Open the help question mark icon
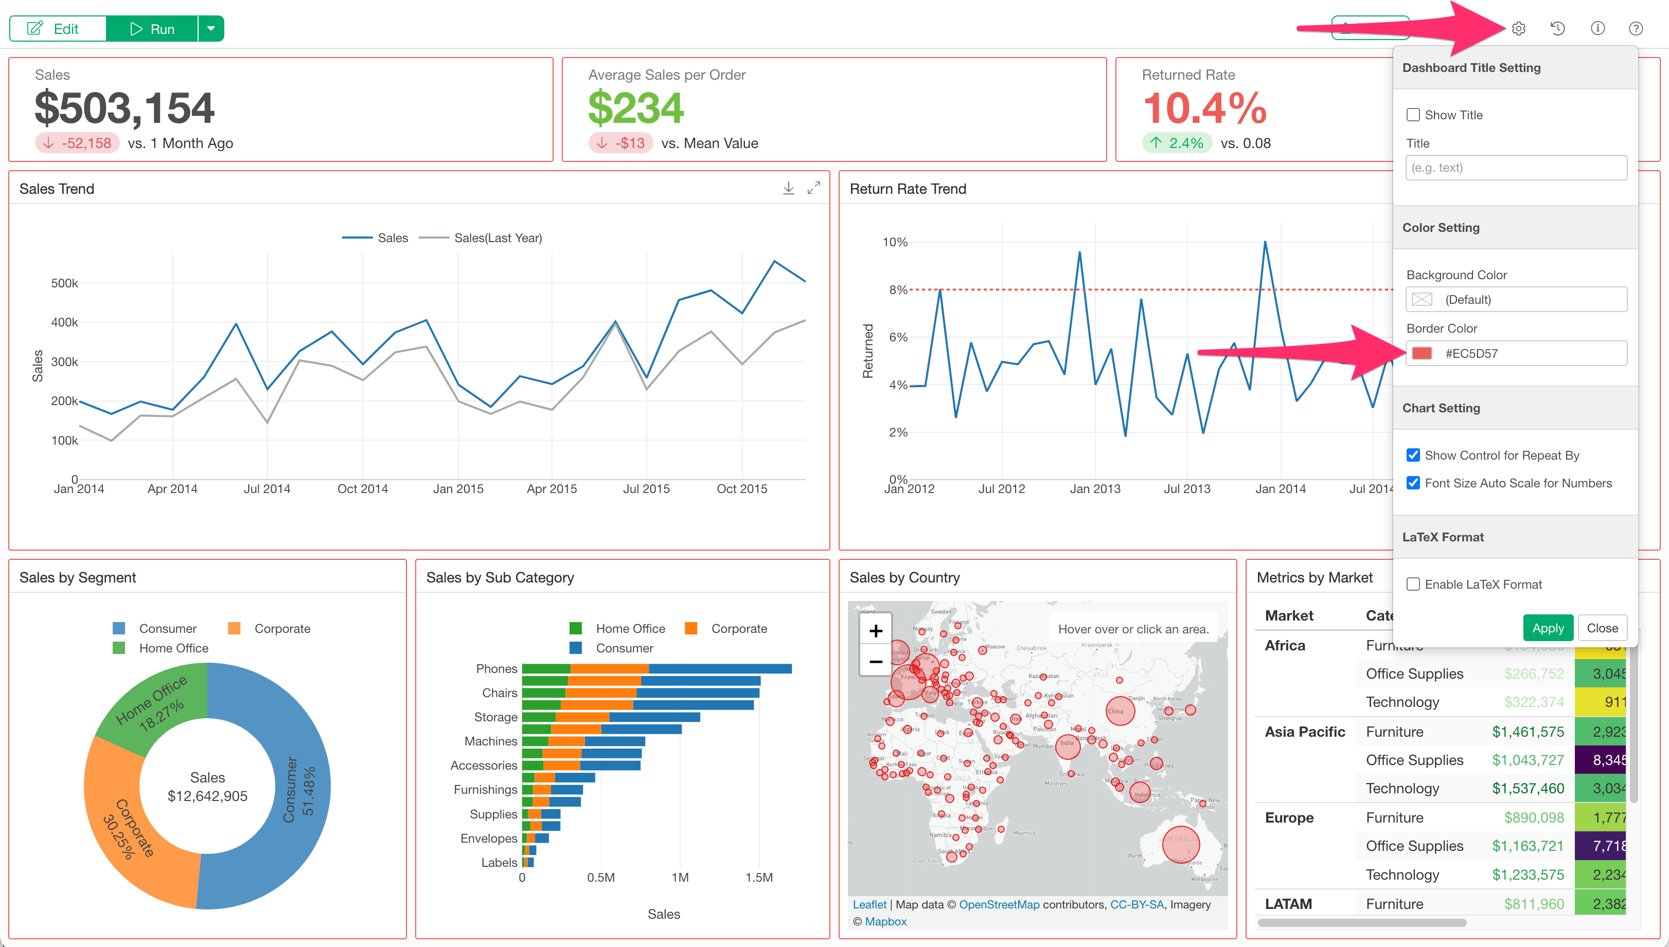This screenshot has height=947, width=1669. [x=1635, y=29]
